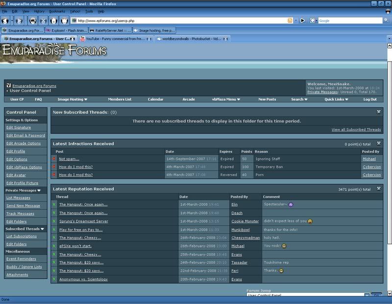Click reputation icon on Cookie Monster row
Image resolution: width=392 pixels, height=304 pixels.
click(54, 221)
